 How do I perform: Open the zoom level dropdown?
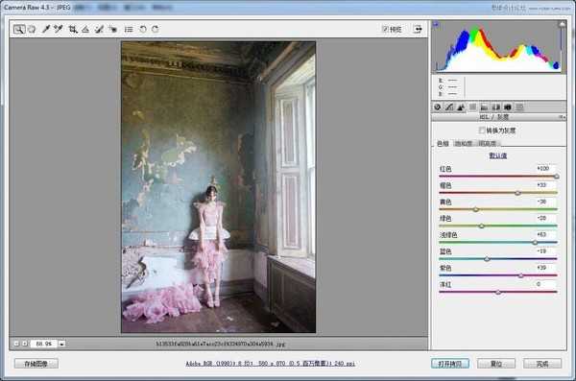click(x=61, y=344)
